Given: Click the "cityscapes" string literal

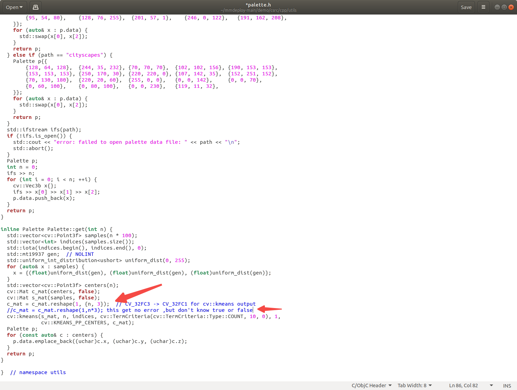Looking at the screenshot, I should [85, 55].
